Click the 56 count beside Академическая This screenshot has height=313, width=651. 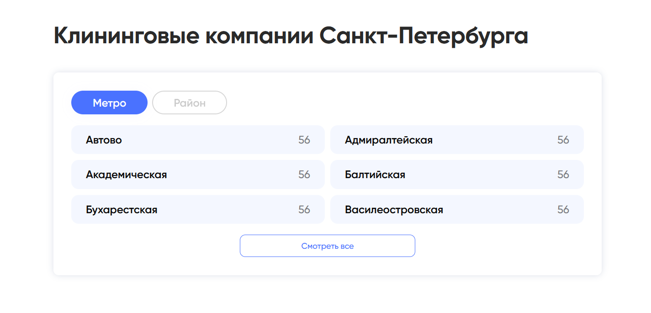point(304,174)
